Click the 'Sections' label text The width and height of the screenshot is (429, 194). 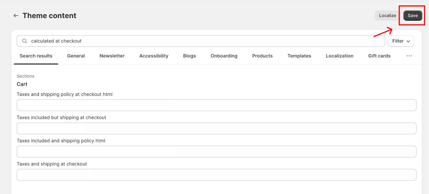(26, 76)
